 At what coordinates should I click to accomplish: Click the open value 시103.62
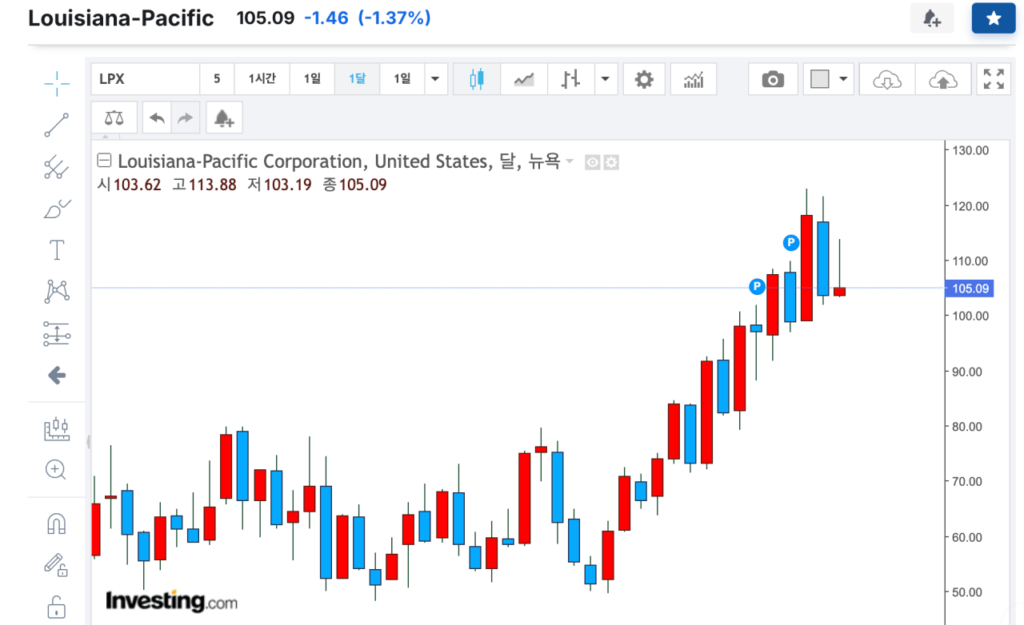click(130, 185)
